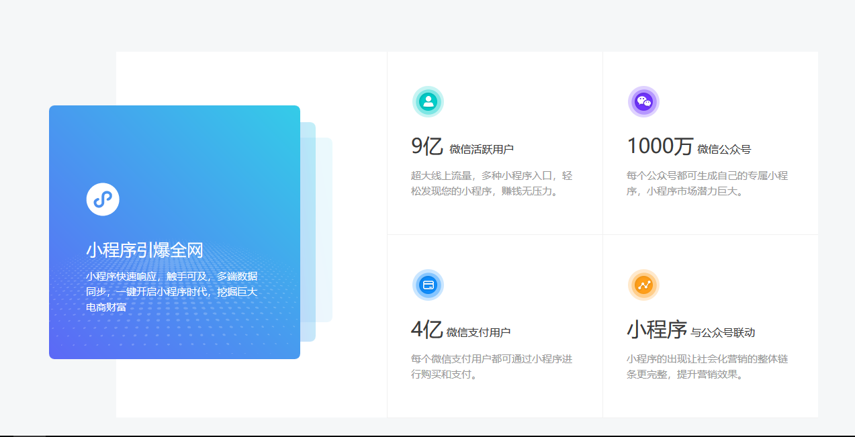The image size is (855, 437).
Task: Click the purple WeChat chat bubble icon
Action: click(643, 101)
